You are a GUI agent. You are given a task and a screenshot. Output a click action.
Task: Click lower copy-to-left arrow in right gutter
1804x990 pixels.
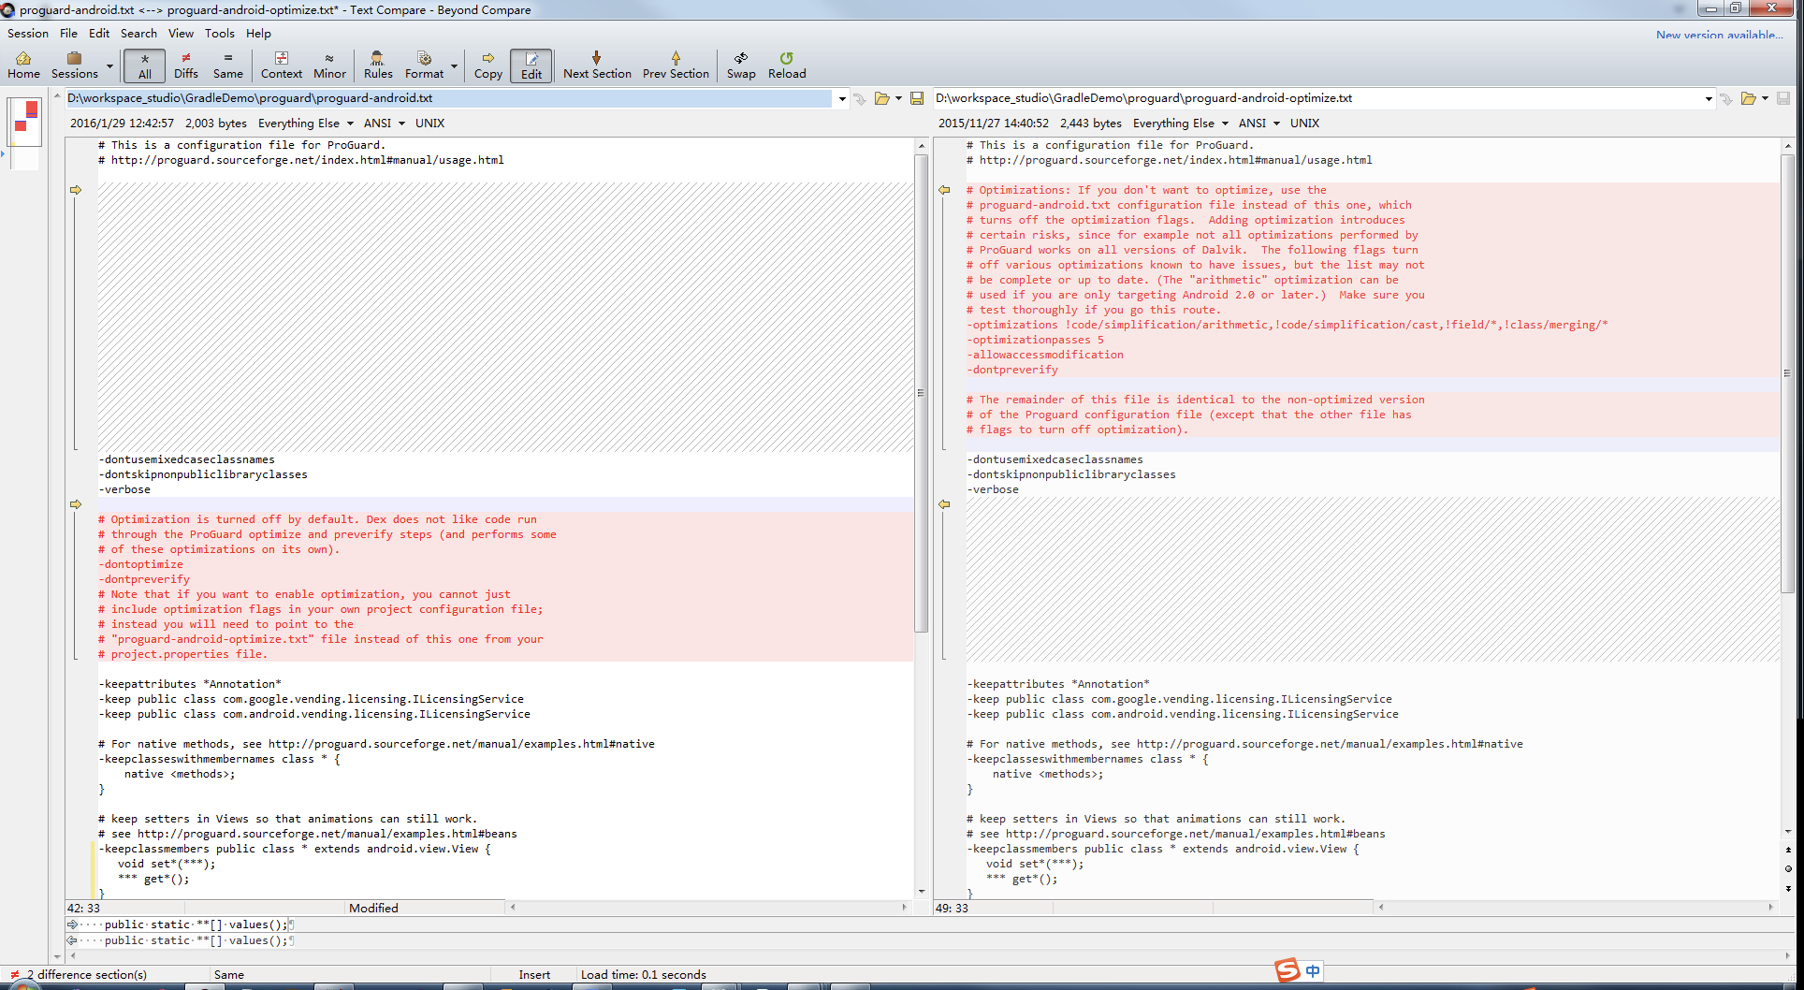[945, 504]
